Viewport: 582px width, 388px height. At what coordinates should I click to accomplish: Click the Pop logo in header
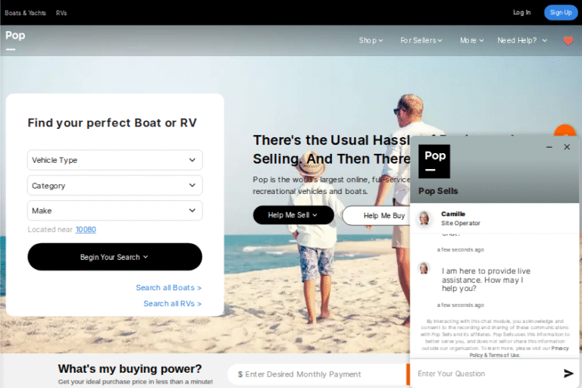point(15,36)
